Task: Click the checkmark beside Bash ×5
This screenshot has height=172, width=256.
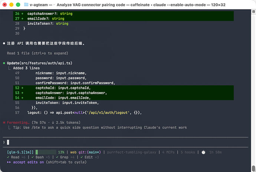Action: tap(33, 157)
